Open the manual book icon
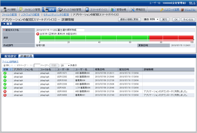This screenshot has width=197, height=133. (x=182, y=10)
